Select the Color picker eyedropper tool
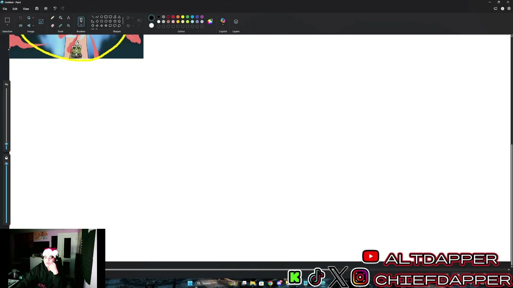 click(61, 26)
